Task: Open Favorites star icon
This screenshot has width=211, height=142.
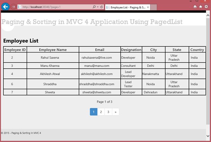Action: tap(201, 7)
